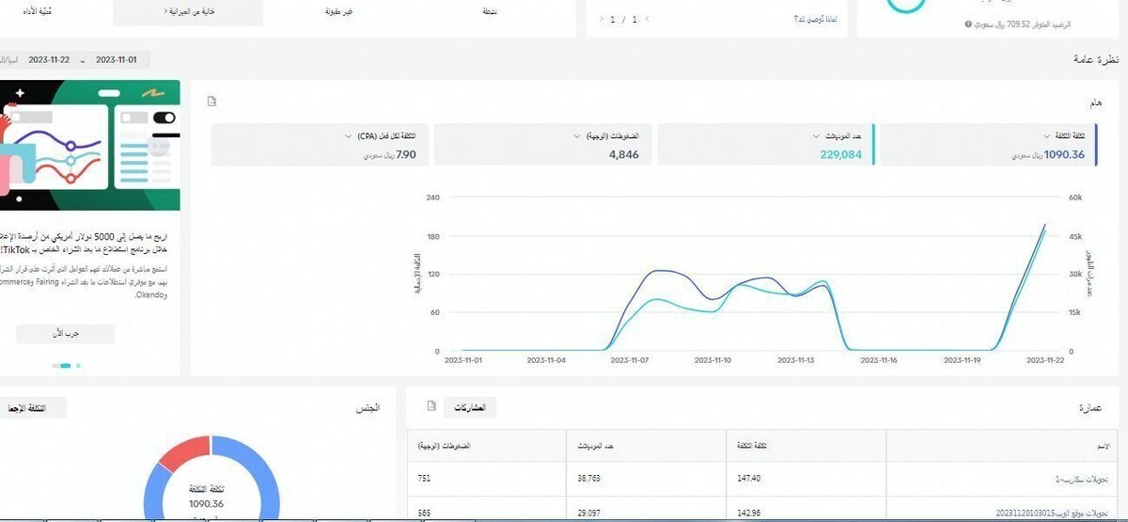Open the CPA metric card dropdown
Viewport: 1128px width, 522px height.
tap(348, 136)
